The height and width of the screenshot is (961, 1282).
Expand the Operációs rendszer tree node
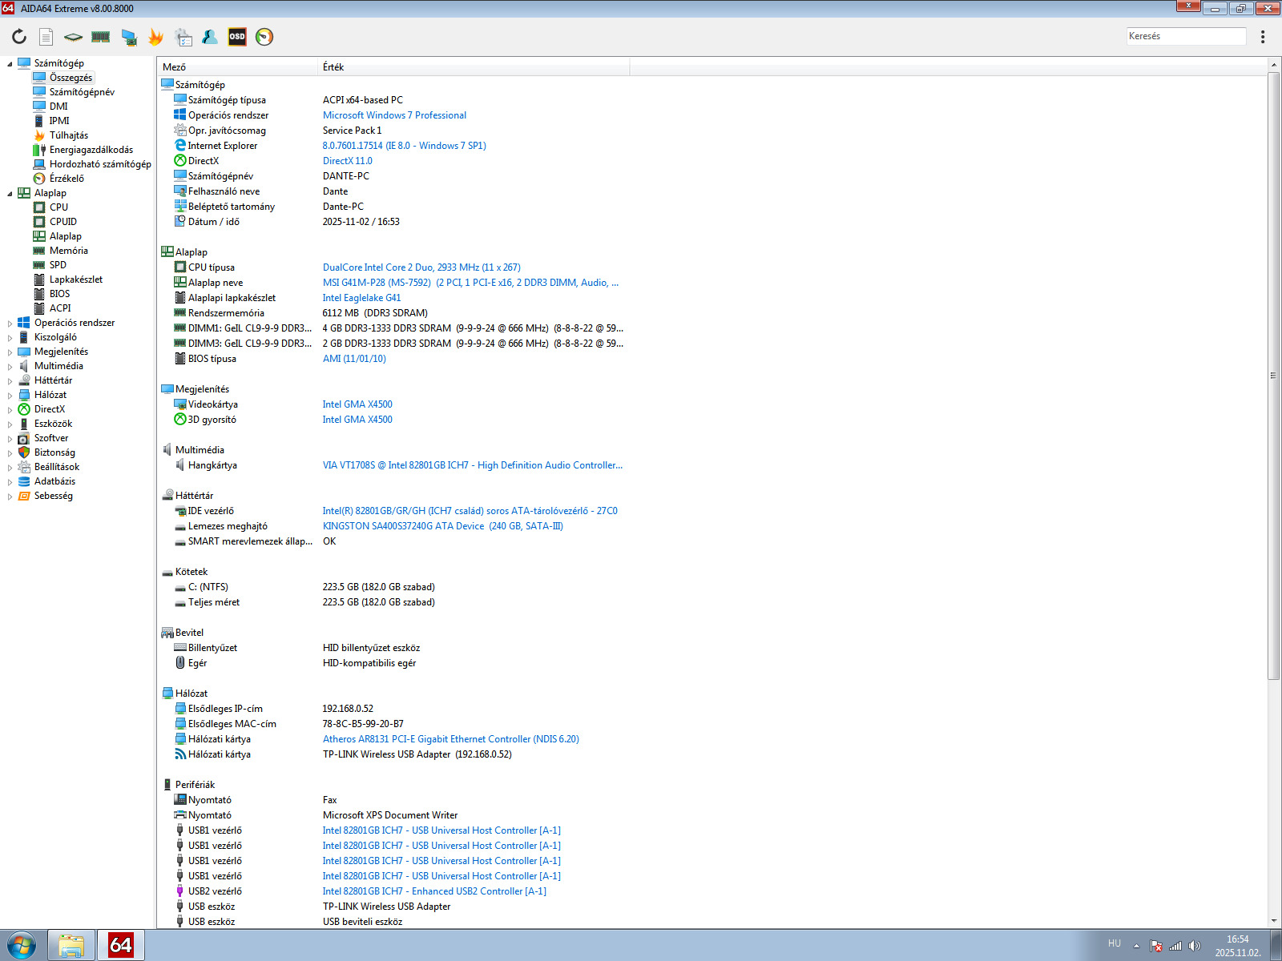tap(10, 323)
